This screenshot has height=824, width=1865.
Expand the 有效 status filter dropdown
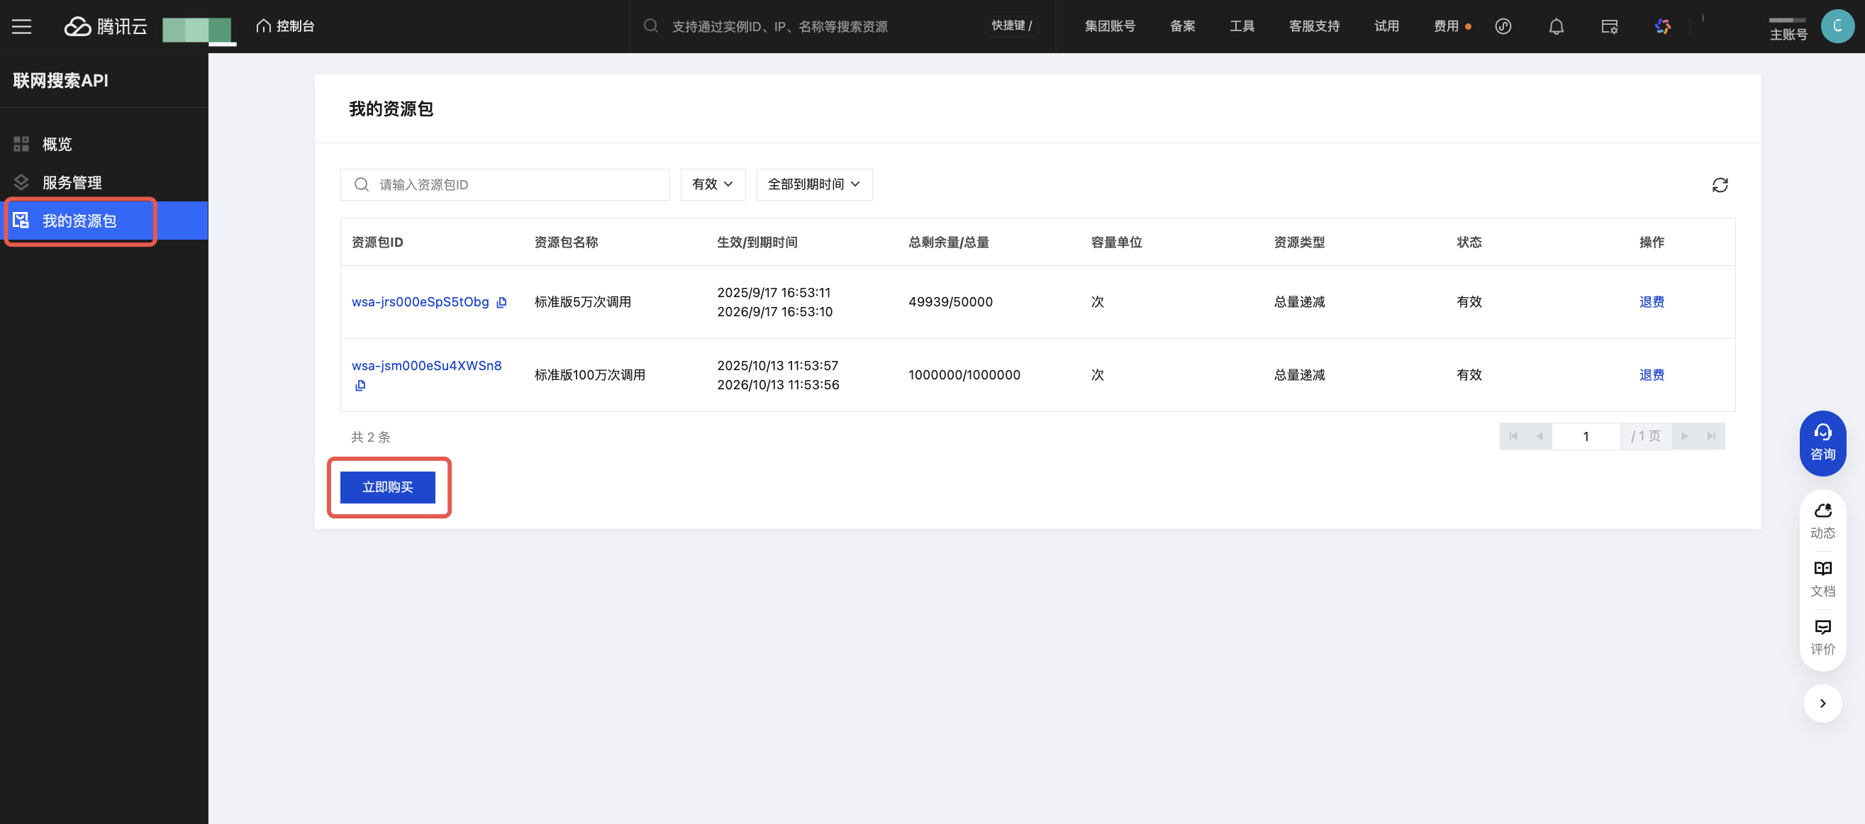click(x=713, y=184)
